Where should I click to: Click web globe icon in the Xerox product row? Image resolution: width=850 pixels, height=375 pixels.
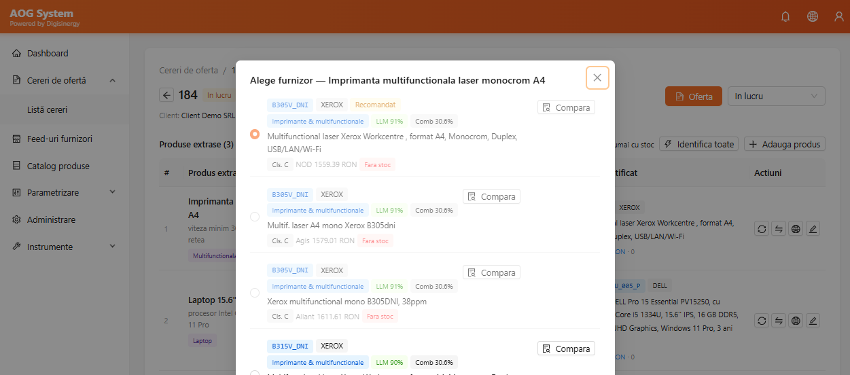pyautogui.click(x=796, y=229)
